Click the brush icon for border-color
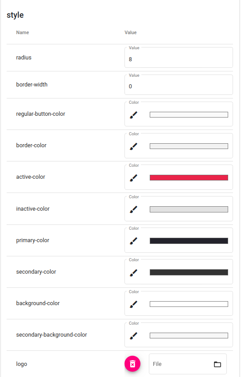This screenshot has width=241, height=377. click(133, 146)
